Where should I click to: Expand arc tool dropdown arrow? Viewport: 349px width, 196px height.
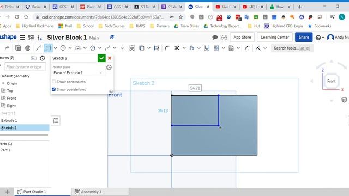click(85, 48)
